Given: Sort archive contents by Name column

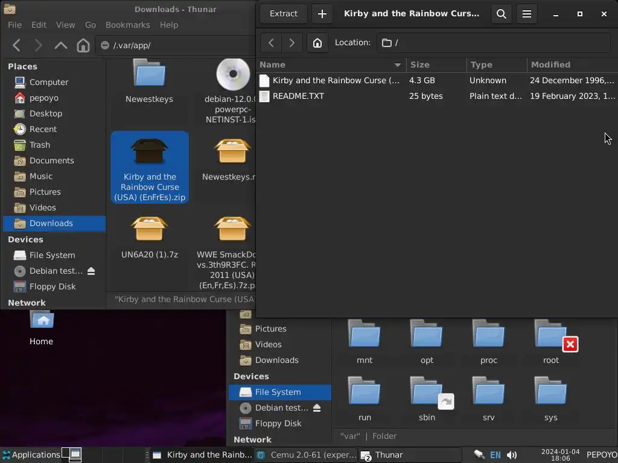Looking at the screenshot, I should pos(331,65).
